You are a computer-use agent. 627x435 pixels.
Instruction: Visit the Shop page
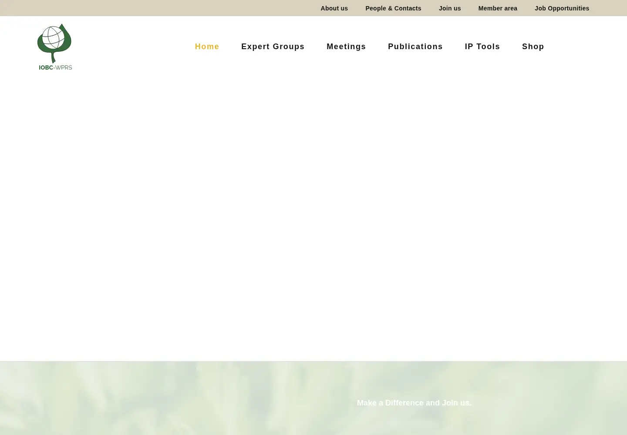(533, 47)
